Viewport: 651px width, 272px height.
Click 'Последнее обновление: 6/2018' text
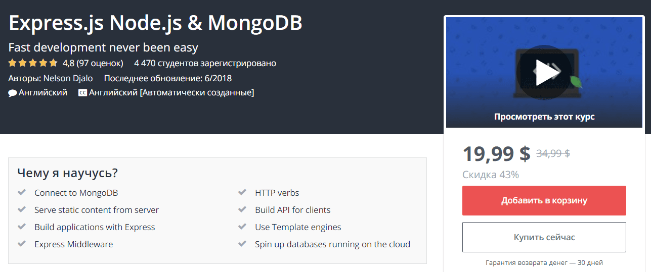168,78
